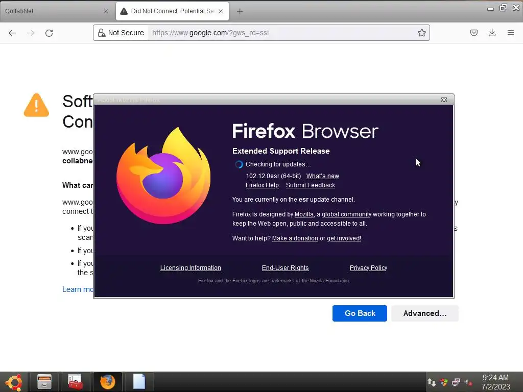This screenshot has height=392, width=523.
Task: Switch to the CollabNet tab
Action: [53, 11]
